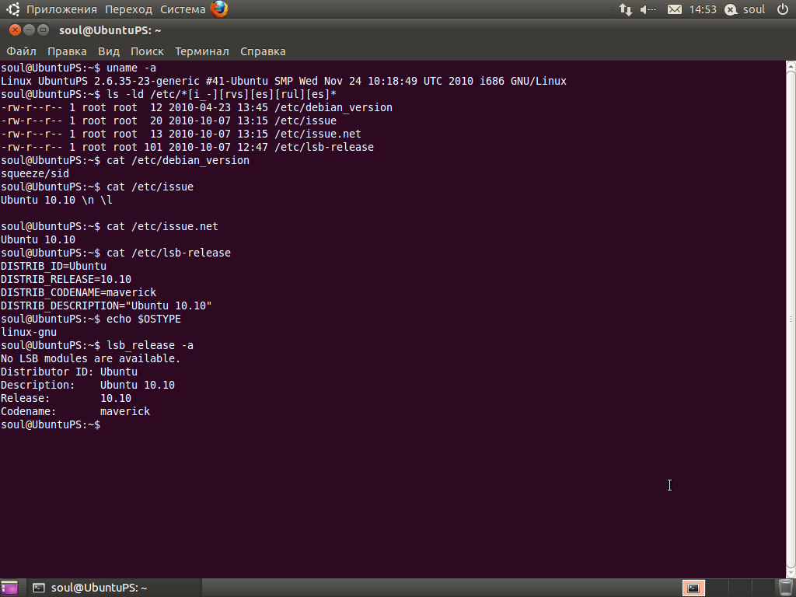Click the empty prompt at bottom
Viewport: 796px width, 597px height.
[x=51, y=424]
